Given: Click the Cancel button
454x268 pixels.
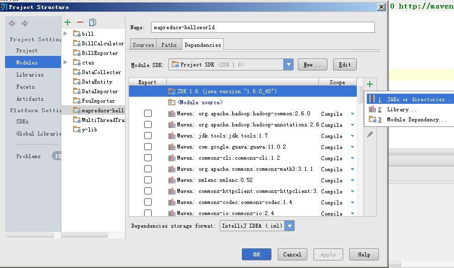Looking at the screenshot, I should point(292,254).
